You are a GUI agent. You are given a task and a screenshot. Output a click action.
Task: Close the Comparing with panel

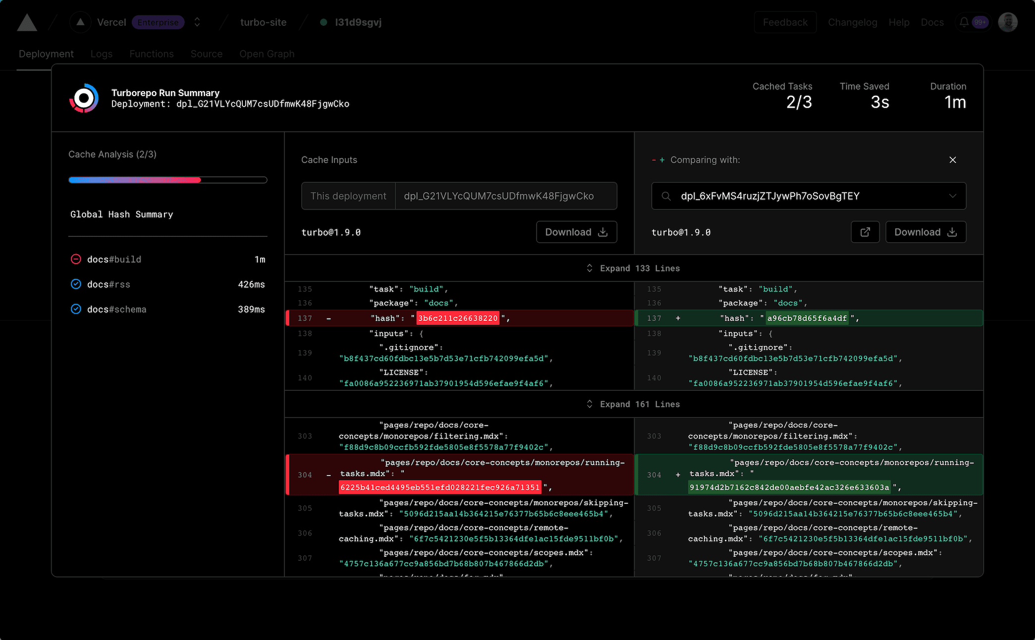pyautogui.click(x=952, y=160)
